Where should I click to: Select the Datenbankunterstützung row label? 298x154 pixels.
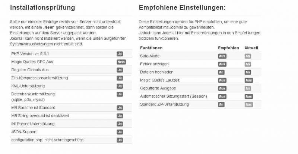click(x=33, y=97)
